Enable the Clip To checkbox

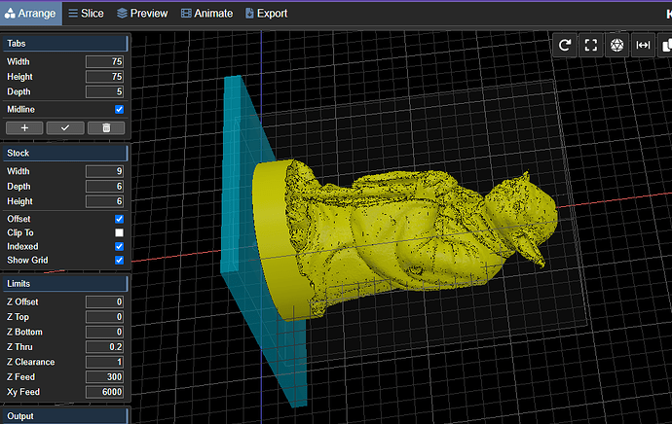(x=119, y=233)
